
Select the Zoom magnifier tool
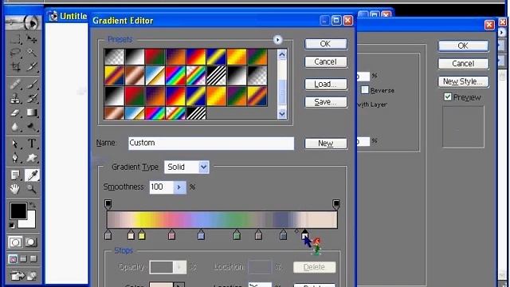pyautogui.click(x=32, y=189)
